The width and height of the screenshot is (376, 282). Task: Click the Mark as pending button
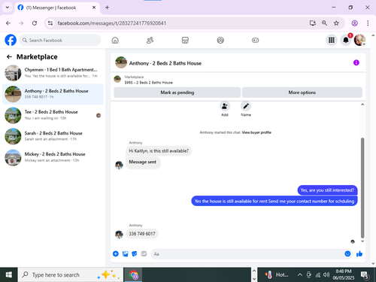coord(177,92)
